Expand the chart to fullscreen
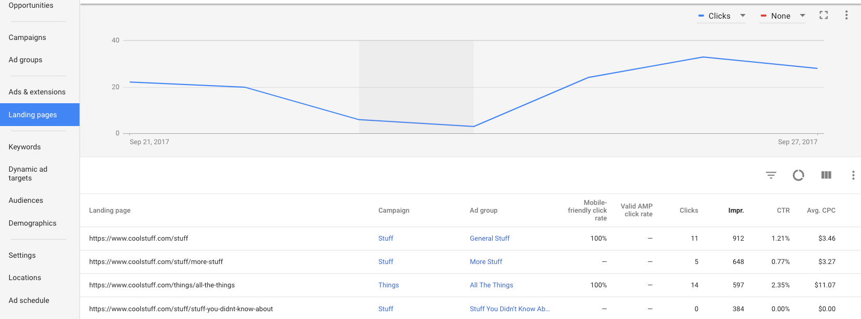Image resolution: width=861 pixels, height=319 pixels. coord(824,15)
